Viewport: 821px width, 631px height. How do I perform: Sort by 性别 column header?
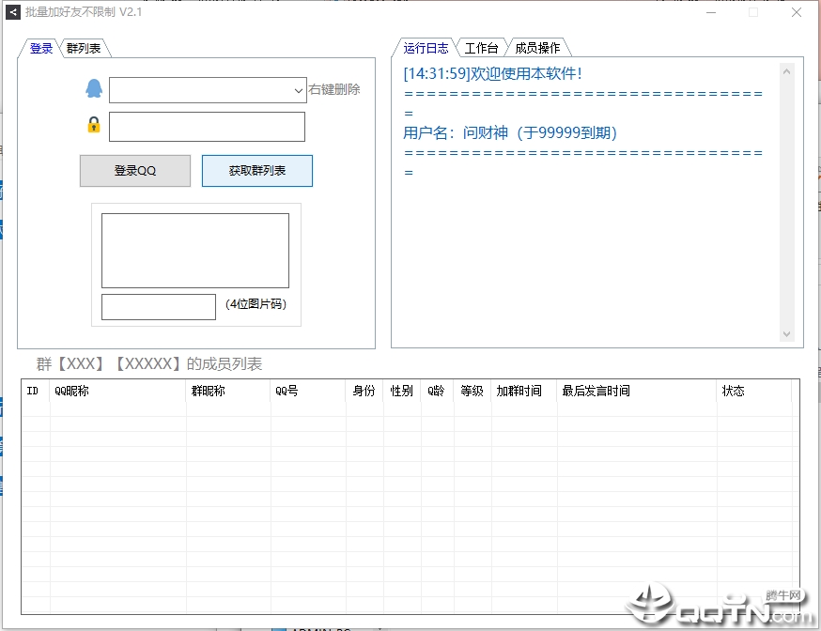(402, 391)
